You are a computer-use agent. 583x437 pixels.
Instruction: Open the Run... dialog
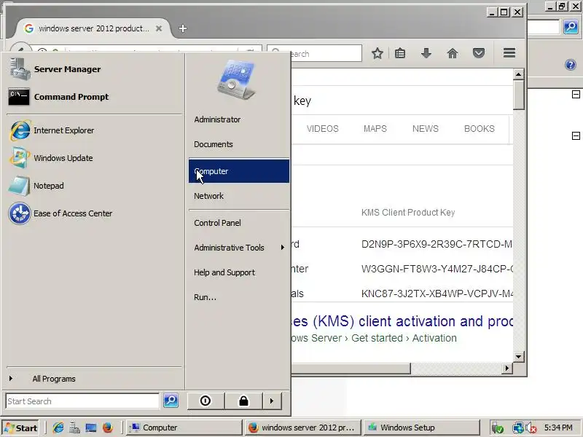[x=239, y=297]
